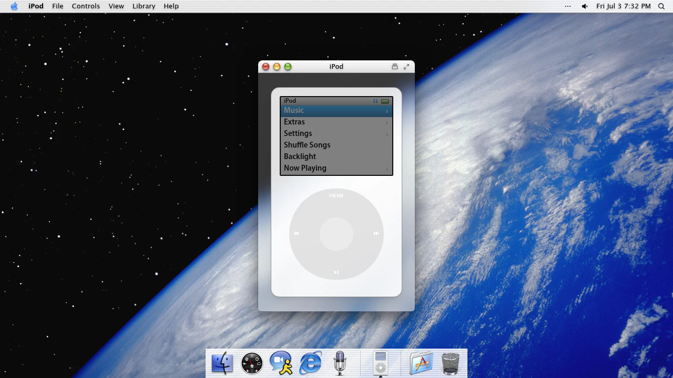Open Finder from the dock
Viewport: 673px width, 378px height.
[x=222, y=363]
